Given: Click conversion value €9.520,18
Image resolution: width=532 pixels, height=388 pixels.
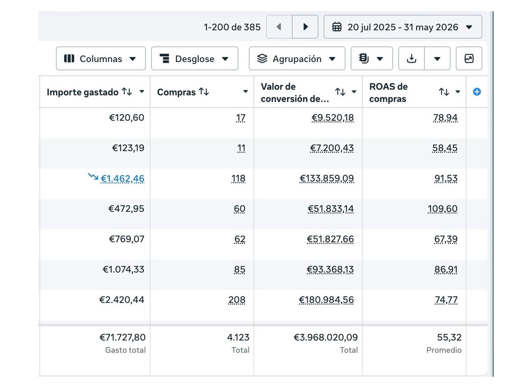Looking at the screenshot, I should coord(333,118).
